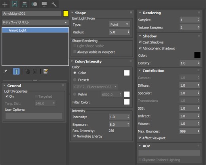This screenshot has width=206, height=165.
Task: Collapse the Shape rollout
Action: tap(72, 13)
